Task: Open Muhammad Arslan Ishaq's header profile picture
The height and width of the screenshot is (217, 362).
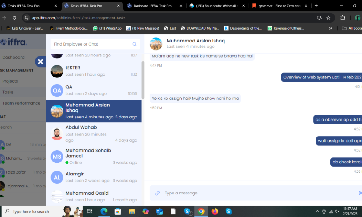Action: (x=156, y=44)
